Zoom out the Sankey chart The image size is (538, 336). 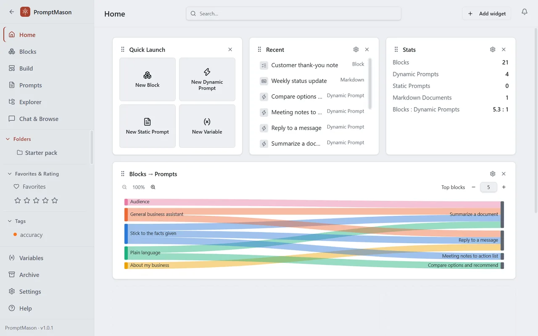[x=124, y=187]
